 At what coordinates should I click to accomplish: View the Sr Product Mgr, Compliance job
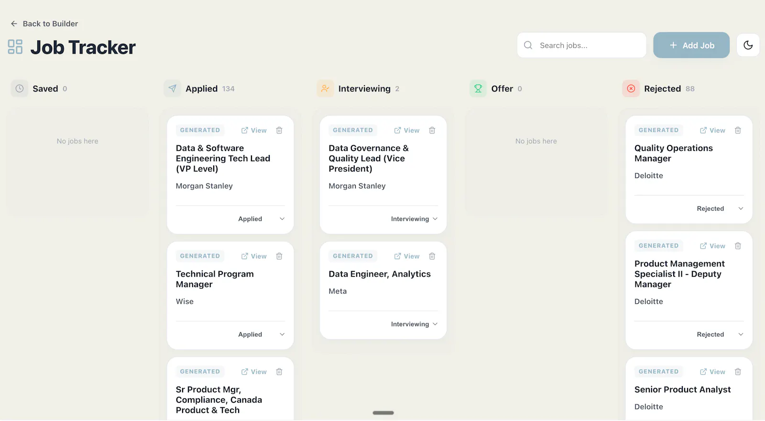(254, 372)
